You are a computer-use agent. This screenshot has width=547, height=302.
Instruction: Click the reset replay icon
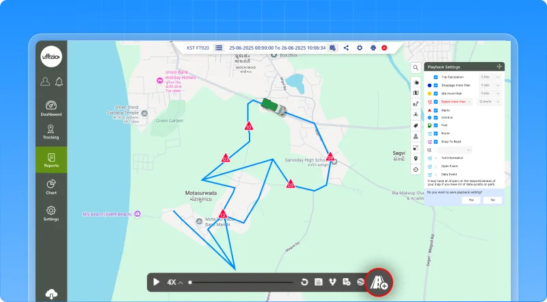pos(304,282)
